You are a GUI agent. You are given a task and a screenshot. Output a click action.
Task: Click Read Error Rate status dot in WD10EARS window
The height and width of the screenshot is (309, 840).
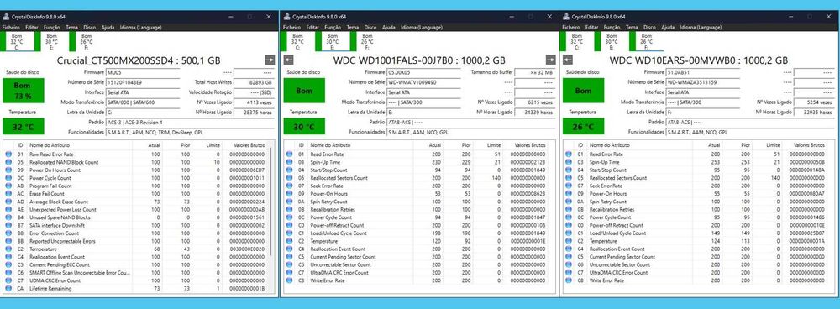click(x=569, y=154)
